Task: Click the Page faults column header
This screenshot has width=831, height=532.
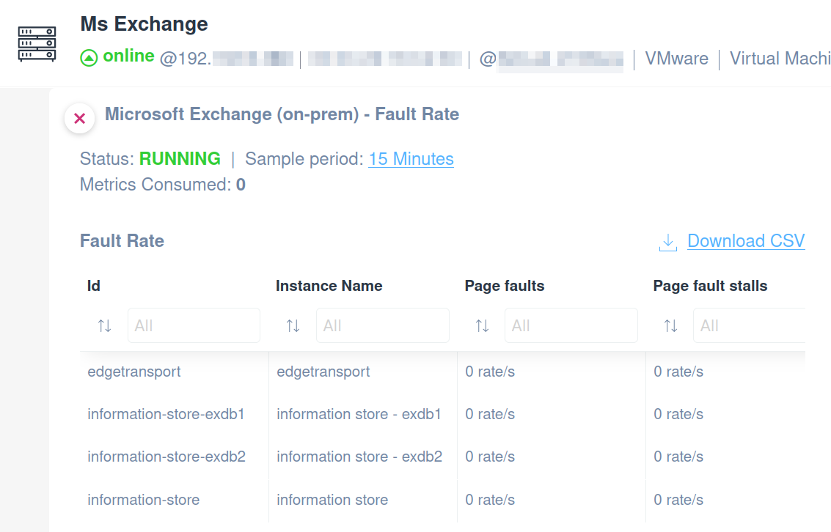Action: (x=505, y=286)
